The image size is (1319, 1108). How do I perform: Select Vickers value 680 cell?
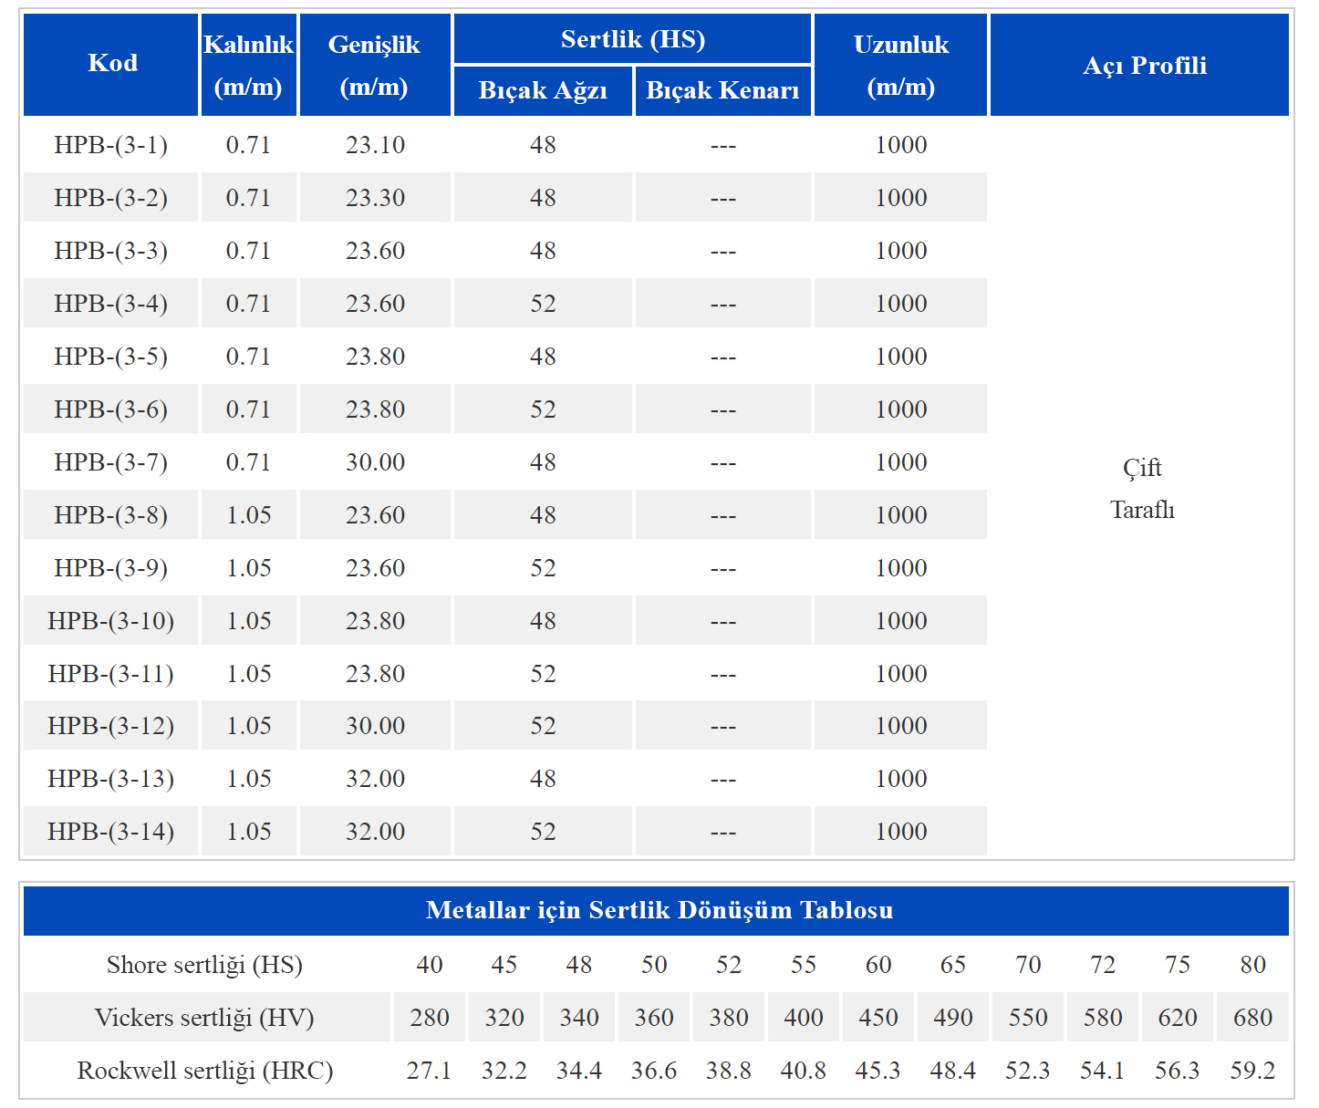pos(1252,1018)
